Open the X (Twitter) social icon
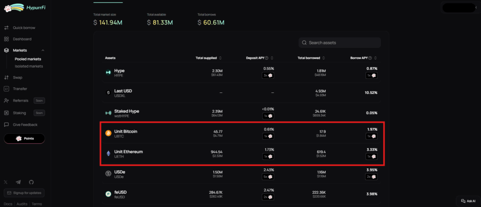The width and height of the screenshot is (481, 207). coord(6,182)
